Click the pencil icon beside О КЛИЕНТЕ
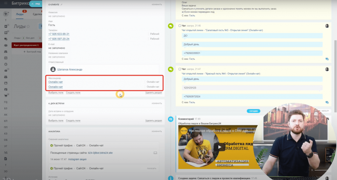This screenshot has height=180, width=337. (62, 5)
